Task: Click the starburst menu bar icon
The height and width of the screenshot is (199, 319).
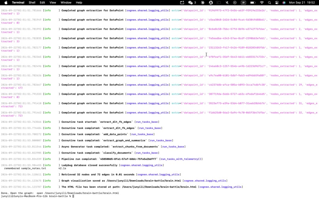Action: (x=203, y=3)
